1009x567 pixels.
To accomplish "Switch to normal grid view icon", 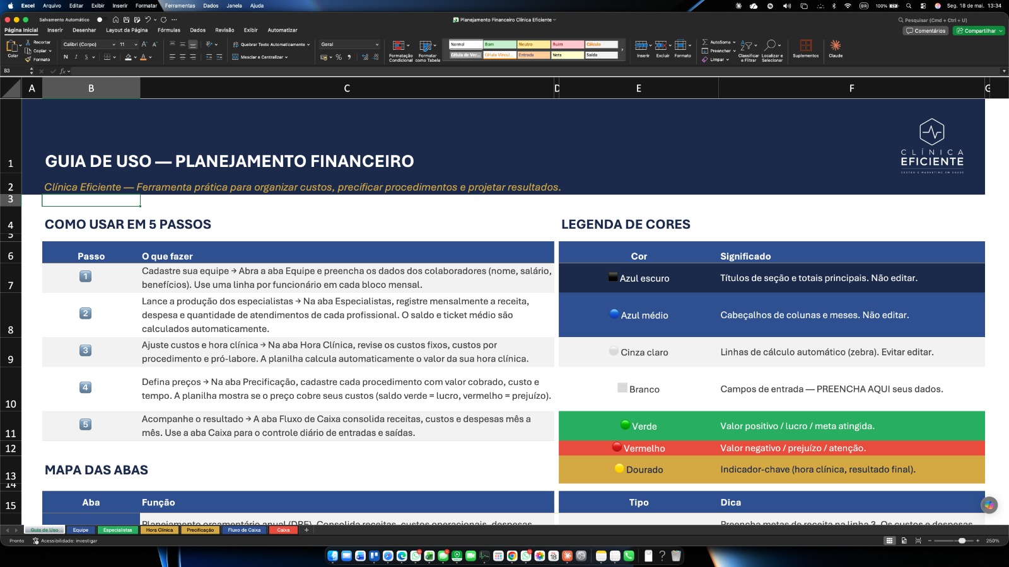I will coord(889,541).
